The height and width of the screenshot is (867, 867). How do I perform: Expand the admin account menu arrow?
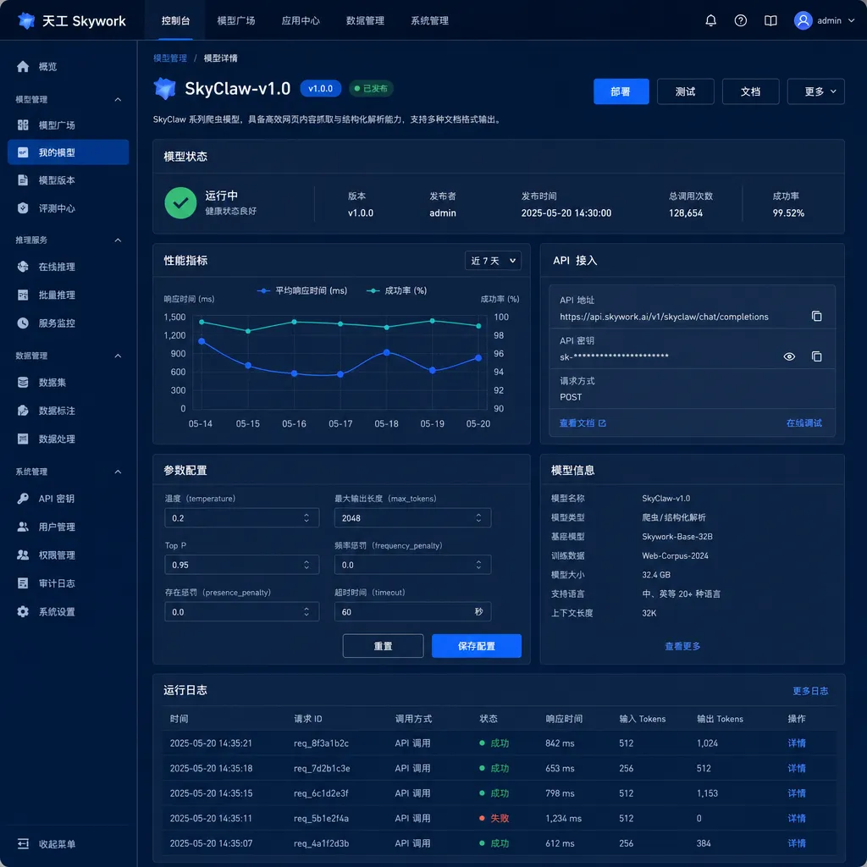click(851, 20)
